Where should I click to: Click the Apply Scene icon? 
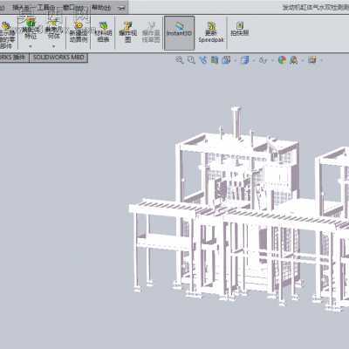click(294, 60)
